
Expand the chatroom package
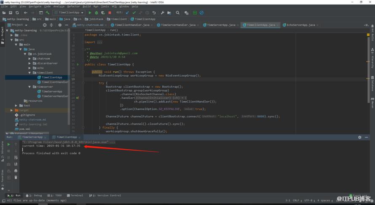point(29,59)
